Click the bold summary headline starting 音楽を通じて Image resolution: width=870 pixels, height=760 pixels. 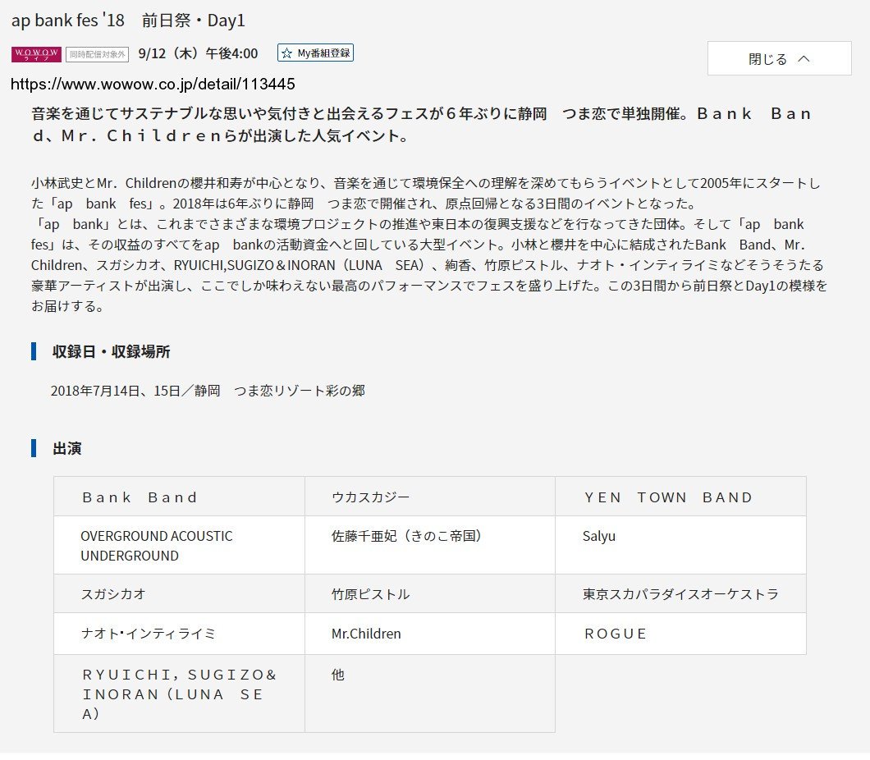(x=422, y=125)
